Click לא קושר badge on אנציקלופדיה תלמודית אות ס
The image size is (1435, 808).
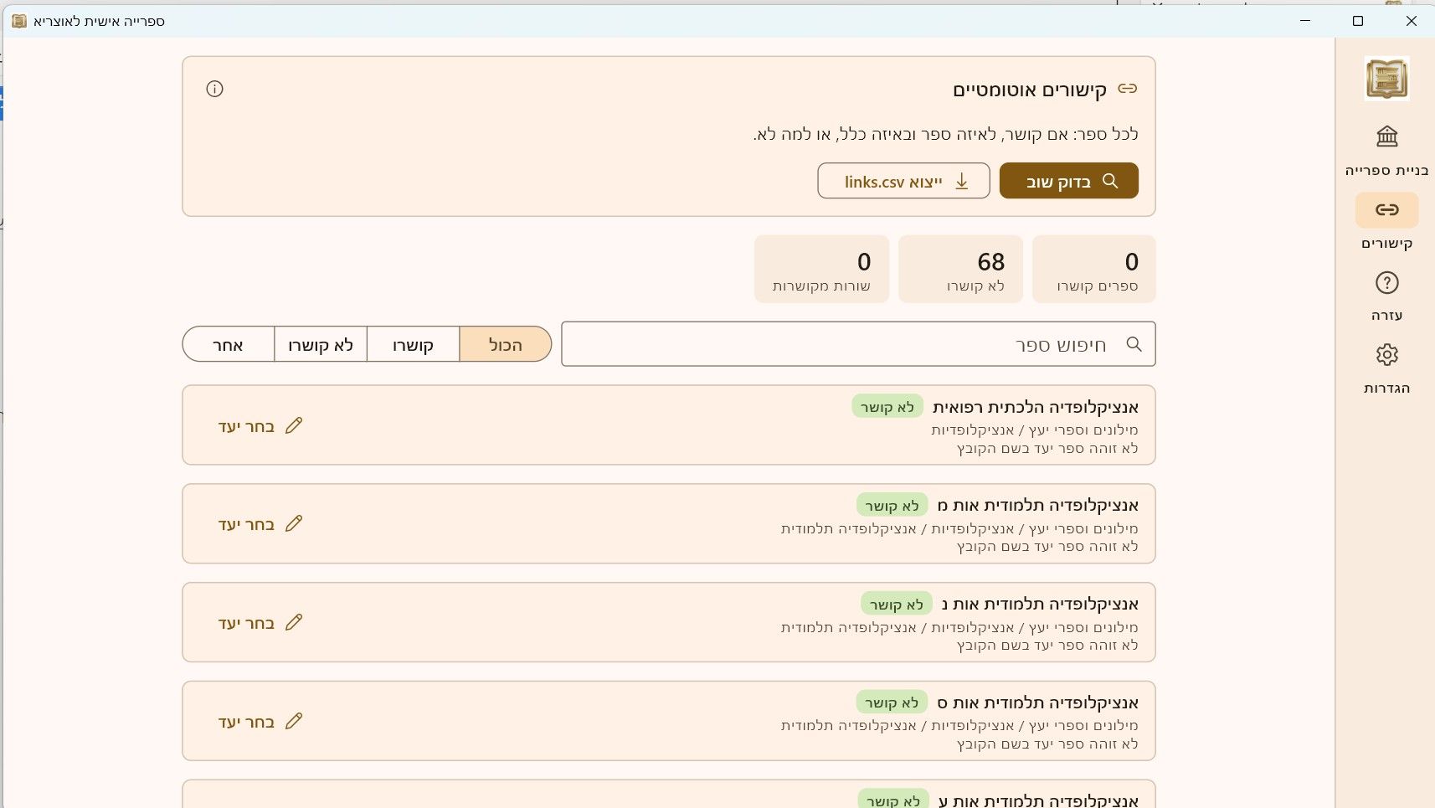point(892,702)
